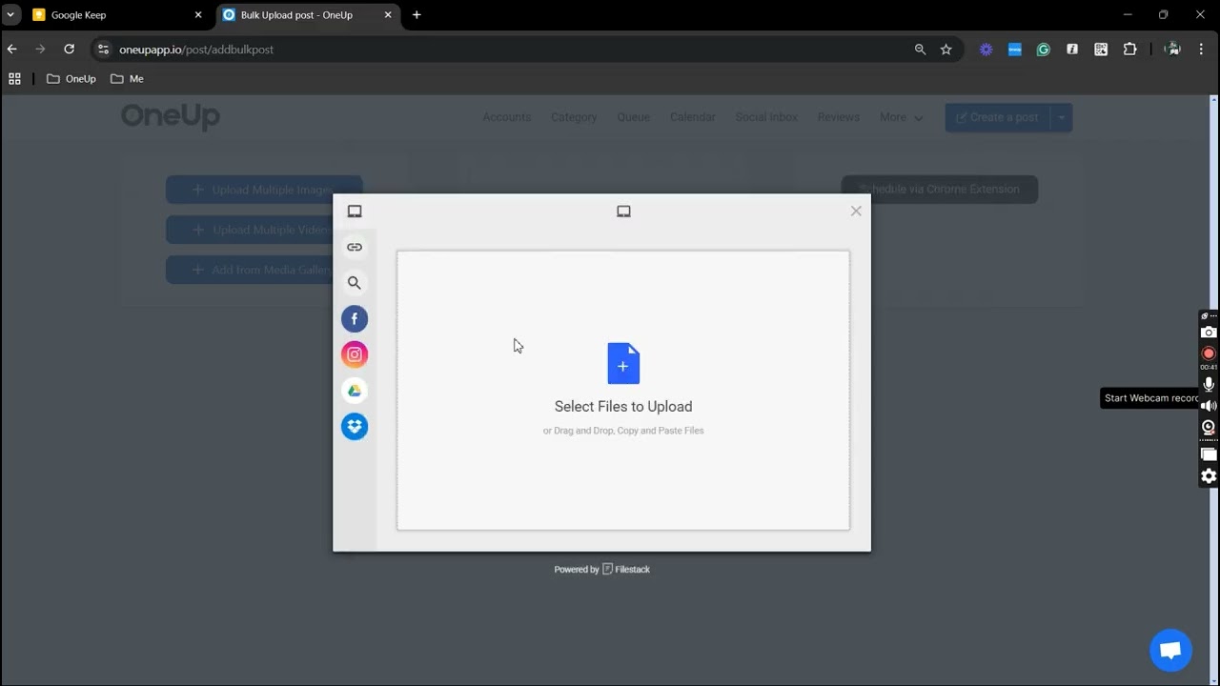Viewport: 1220px width, 686px height.
Task: Toggle system audio speaker in recorder toolbar
Action: (1209, 406)
